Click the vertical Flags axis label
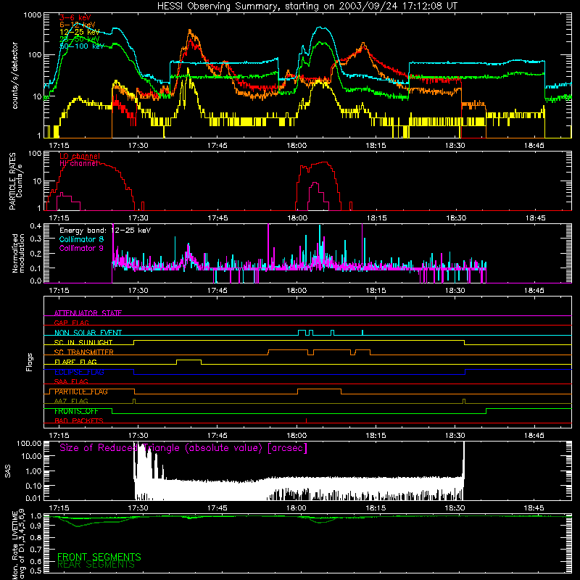 29,362
